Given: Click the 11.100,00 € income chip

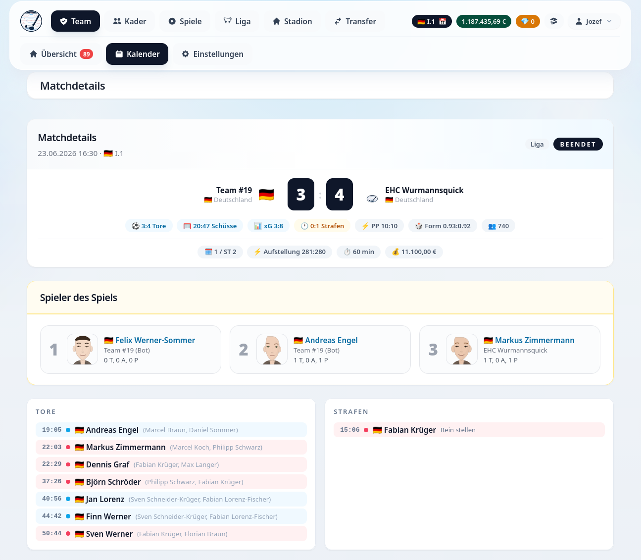Looking at the screenshot, I should coord(414,252).
